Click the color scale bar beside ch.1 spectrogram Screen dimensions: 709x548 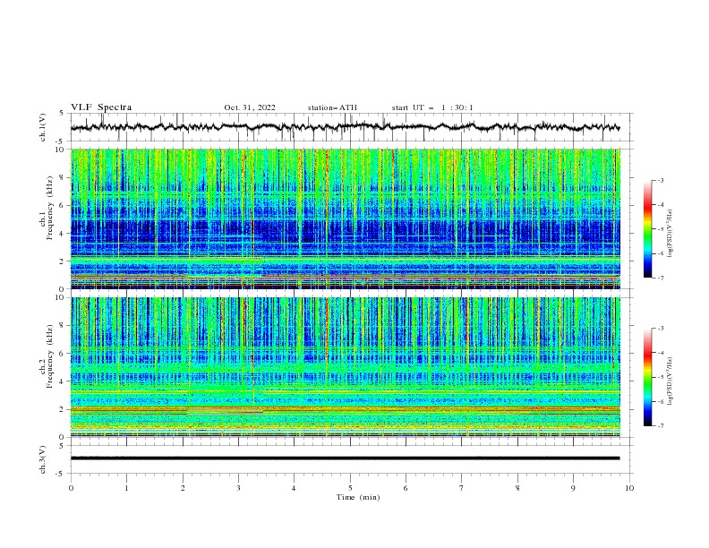tap(647, 229)
